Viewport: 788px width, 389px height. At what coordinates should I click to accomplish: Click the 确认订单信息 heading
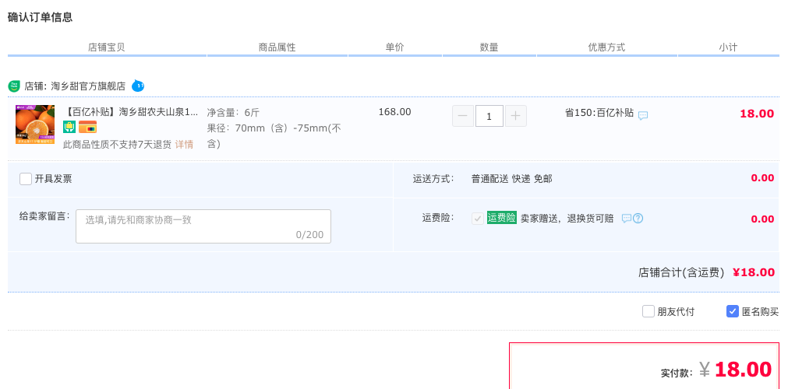coord(41,17)
